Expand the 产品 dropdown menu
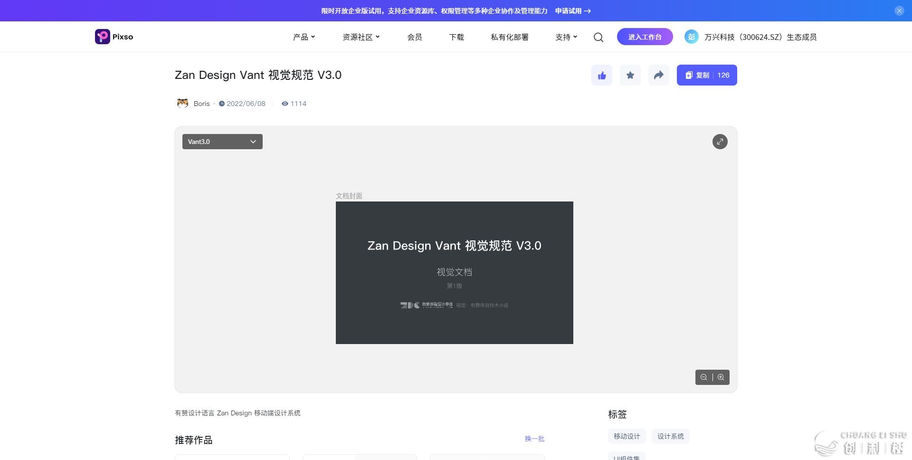This screenshot has width=912, height=460. [x=303, y=37]
